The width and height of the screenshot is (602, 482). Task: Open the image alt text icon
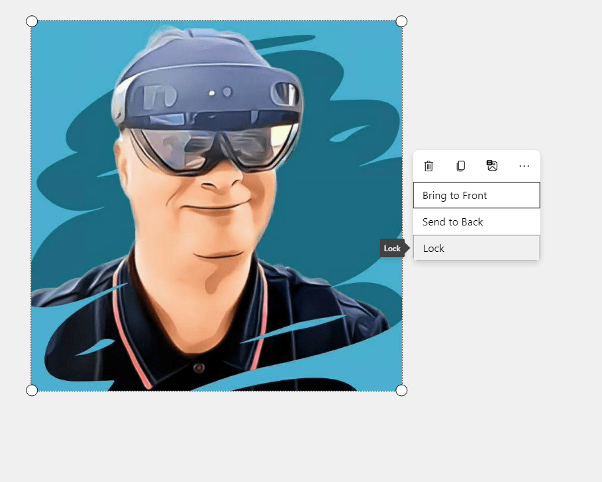[492, 166]
